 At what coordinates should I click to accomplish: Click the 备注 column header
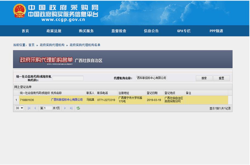(206, 93)
